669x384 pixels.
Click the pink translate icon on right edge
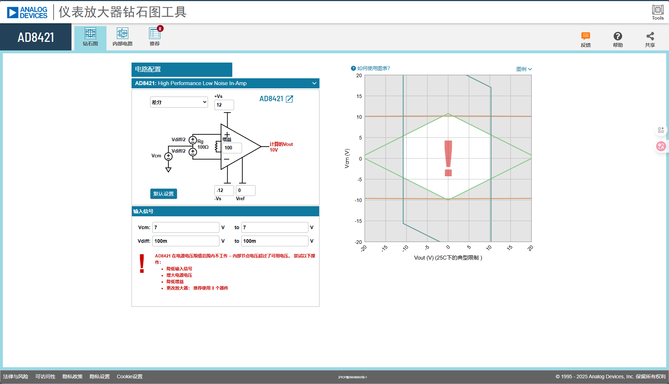661,146
